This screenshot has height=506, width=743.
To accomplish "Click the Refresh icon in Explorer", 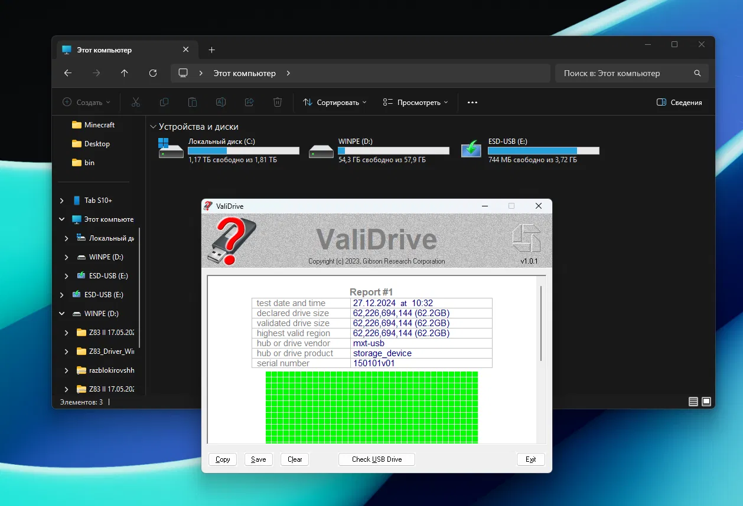I will tap(153, 73).
